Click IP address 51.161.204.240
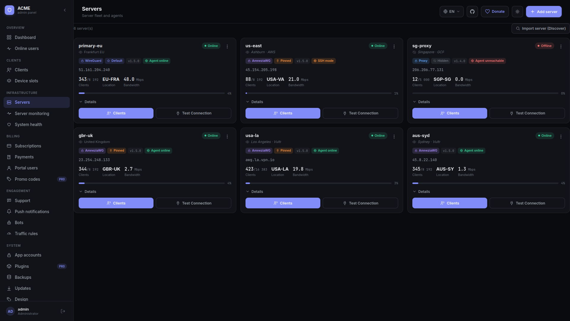Viewport: 570px width, 321px height. (x=94, y=70)
